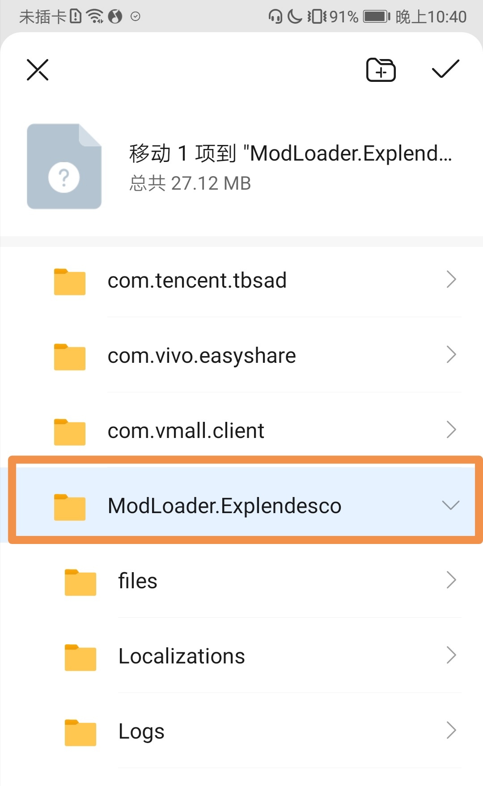Image resolution: width=483 pixels, height=786 pixels.
Task: Expand com.vivo.easyshare using its chevron
Action: pos(451,355)
